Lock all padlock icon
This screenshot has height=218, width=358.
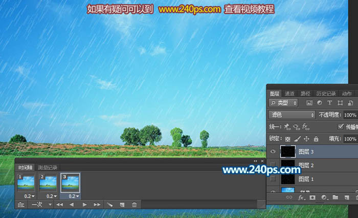tap(316, 139)
